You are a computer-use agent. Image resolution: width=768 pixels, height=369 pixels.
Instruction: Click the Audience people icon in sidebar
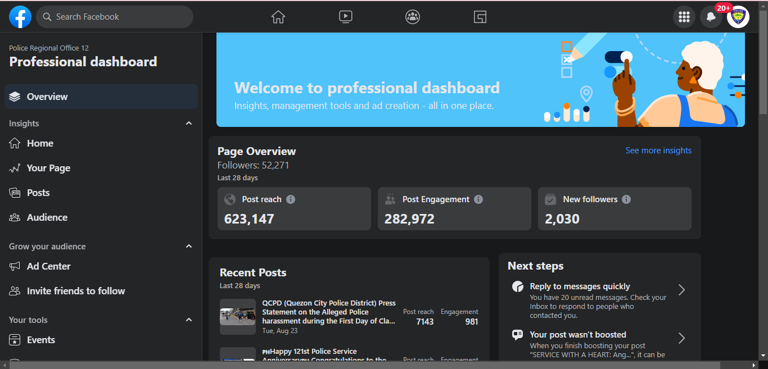coord(15,217)
